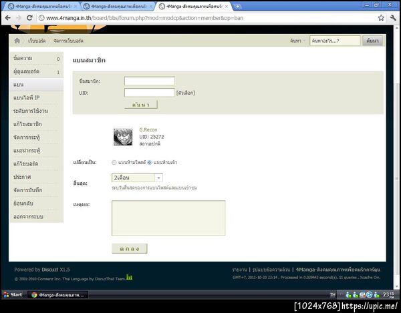This screenshot has height=313, width=401.
Task: Open แนะนำกระทู้ in the sidebar
Action: pos(36,151)
